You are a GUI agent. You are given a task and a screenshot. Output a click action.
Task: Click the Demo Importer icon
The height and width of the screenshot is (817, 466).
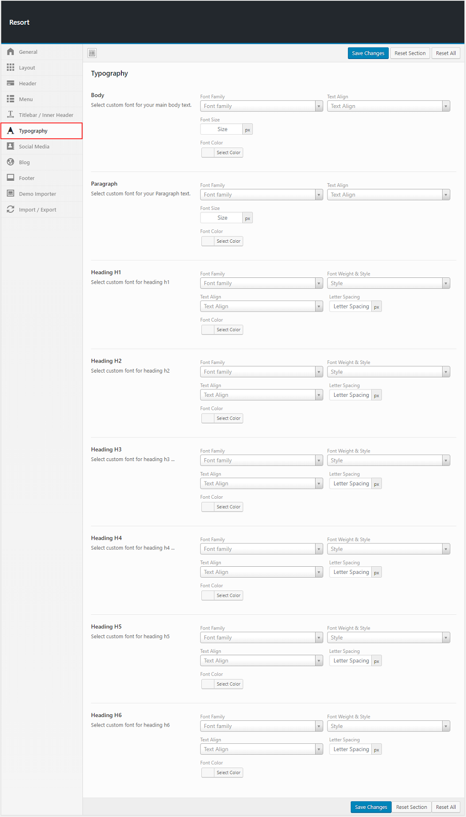(10, 193)
